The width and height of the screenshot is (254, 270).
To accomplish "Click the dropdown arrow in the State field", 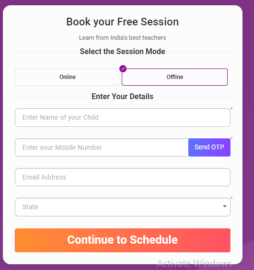I will pyautogui.click(x=224, y=206).
